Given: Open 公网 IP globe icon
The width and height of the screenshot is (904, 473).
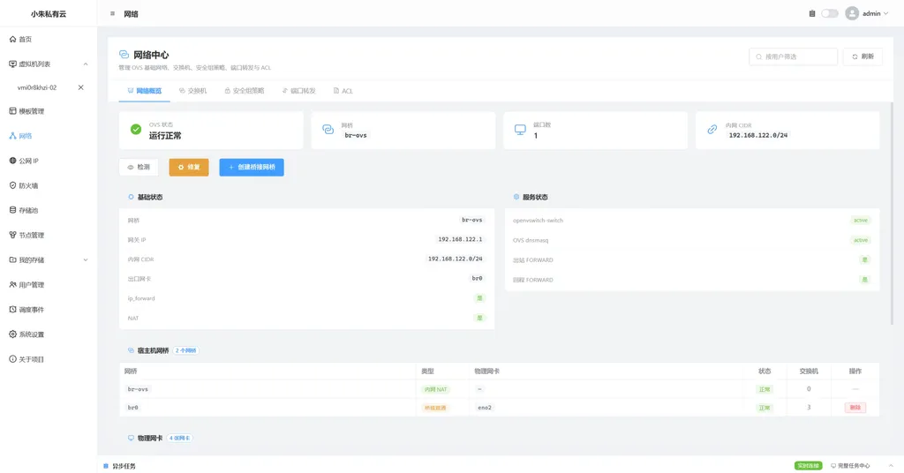Looking at the screenshot, I should (x=12, y=161).
